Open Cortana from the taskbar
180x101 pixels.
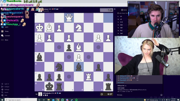[x=39, y=100]
